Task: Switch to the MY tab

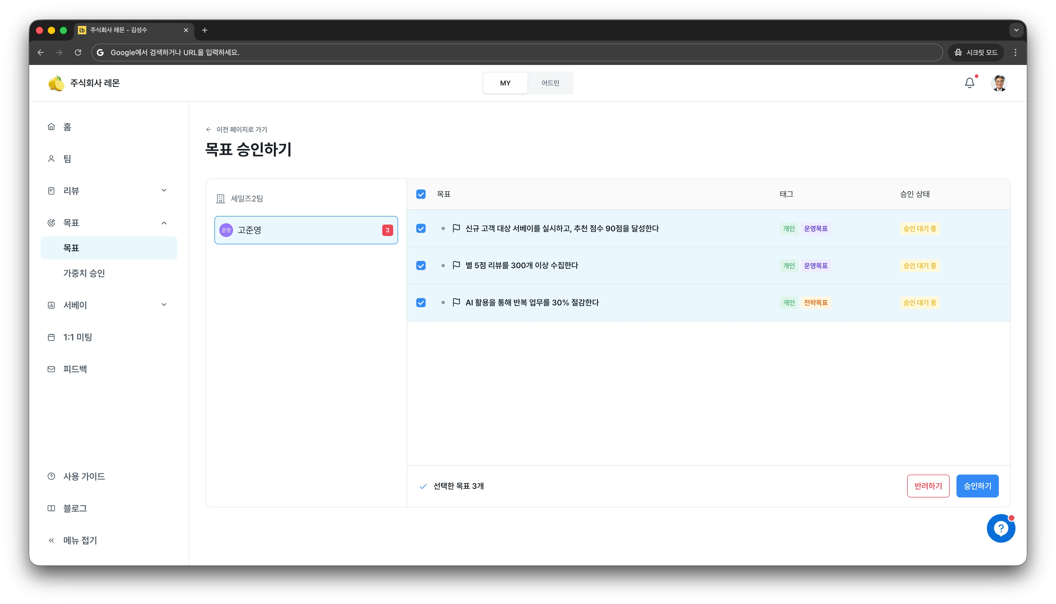Action: click(x=505, y=83)
